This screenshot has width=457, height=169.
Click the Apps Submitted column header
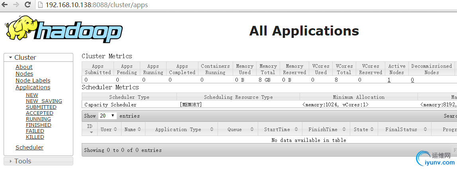[x=98, y=69]
